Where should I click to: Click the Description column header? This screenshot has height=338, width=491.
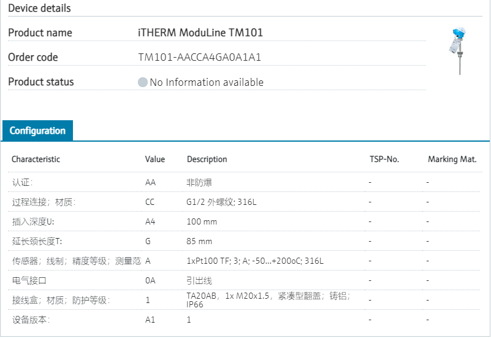pyautogui.click(x=207, y=159)
